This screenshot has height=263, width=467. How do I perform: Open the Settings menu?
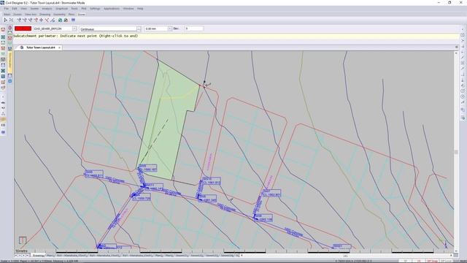(x=95, y=9)
